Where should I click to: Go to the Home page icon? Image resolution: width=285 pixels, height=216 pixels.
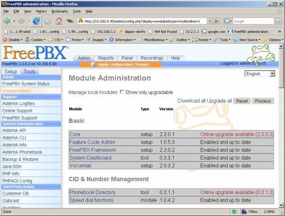[x=59, y=21]
